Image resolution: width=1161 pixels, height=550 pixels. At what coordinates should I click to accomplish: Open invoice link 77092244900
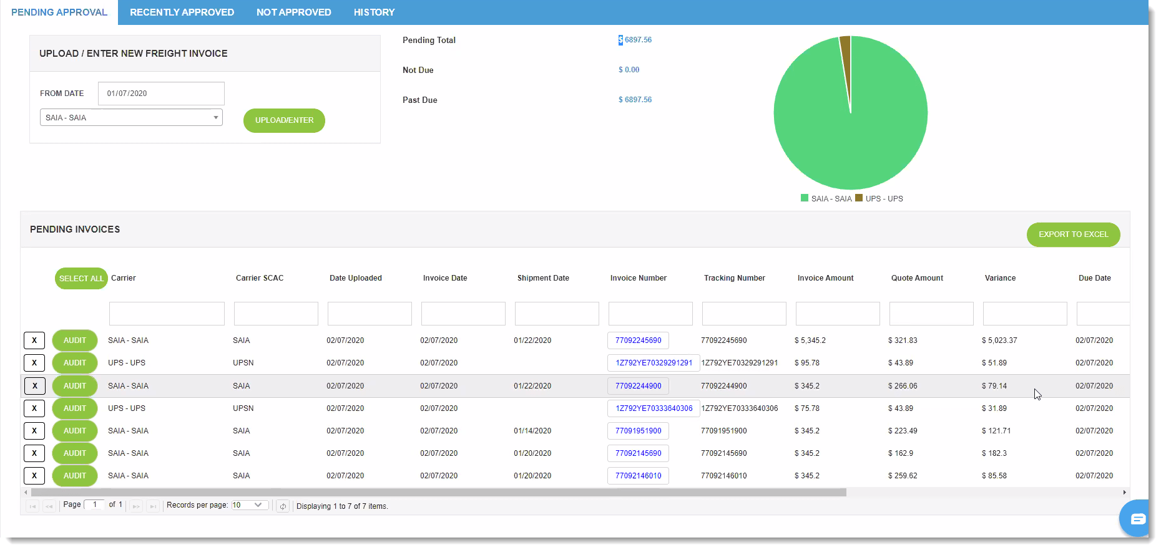coord(638,386)
